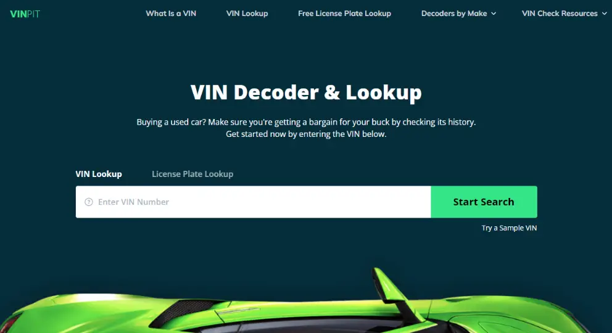Click the question mark help icon in VIN field

(89, 202)
